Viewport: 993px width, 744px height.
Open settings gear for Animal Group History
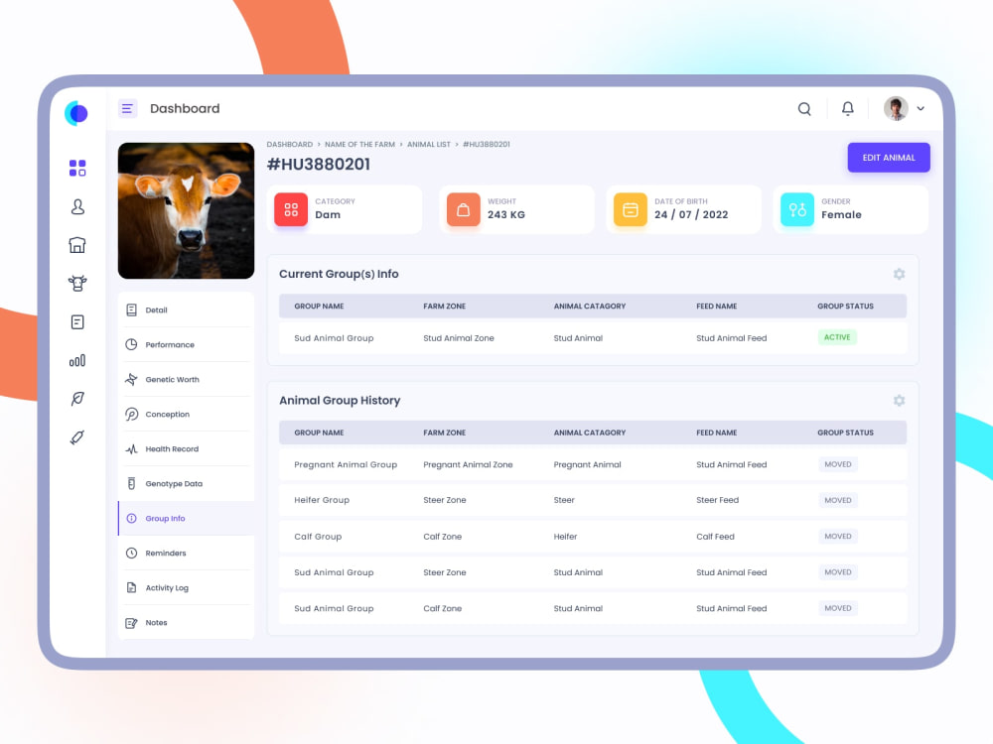(x=900, y=401)
